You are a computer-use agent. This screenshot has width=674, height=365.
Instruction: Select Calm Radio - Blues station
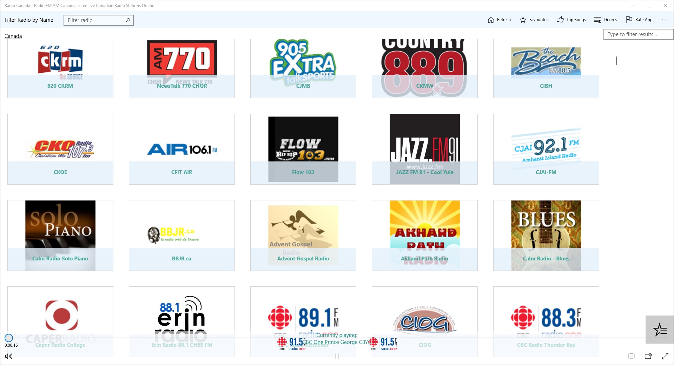546,235
